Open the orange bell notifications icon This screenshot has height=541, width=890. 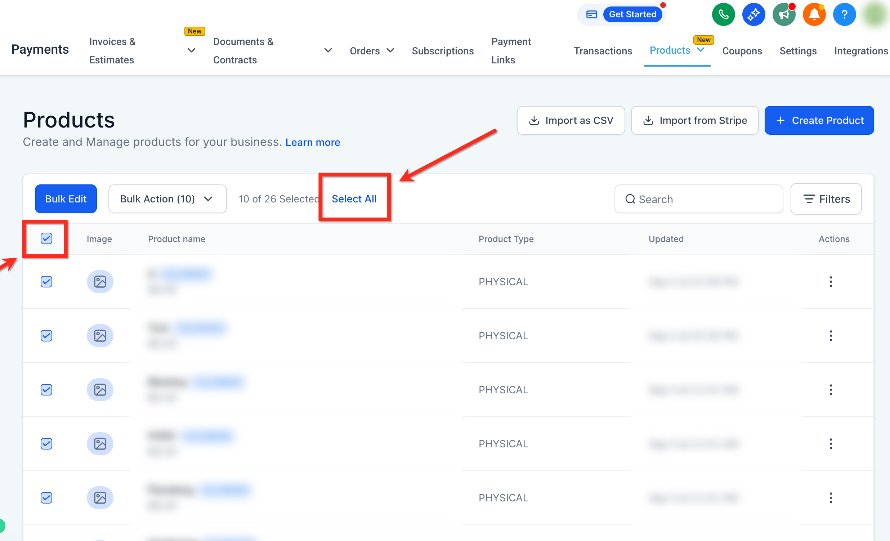pos(814,14)
